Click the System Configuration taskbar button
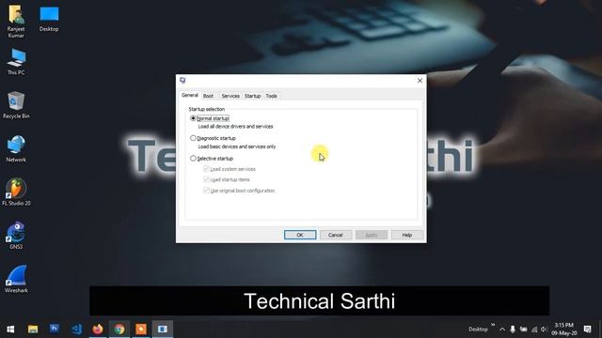 pos(163,330)
